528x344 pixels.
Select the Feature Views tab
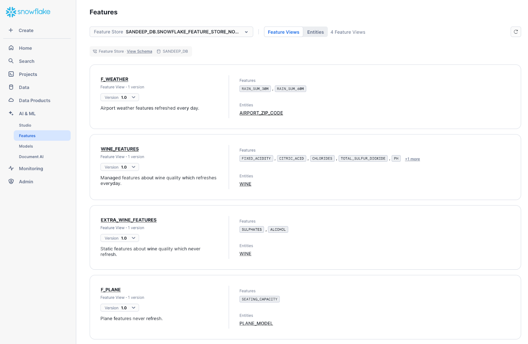coord(283,32)
